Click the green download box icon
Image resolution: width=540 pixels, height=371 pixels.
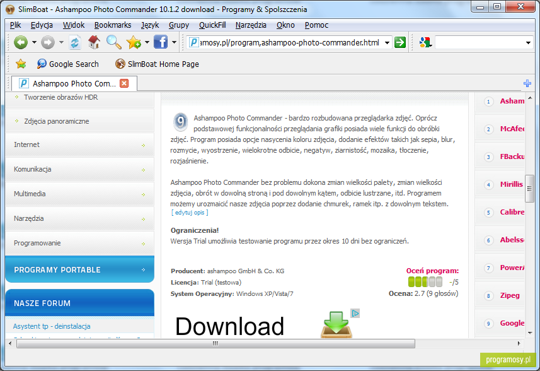[x=336, y=324]
